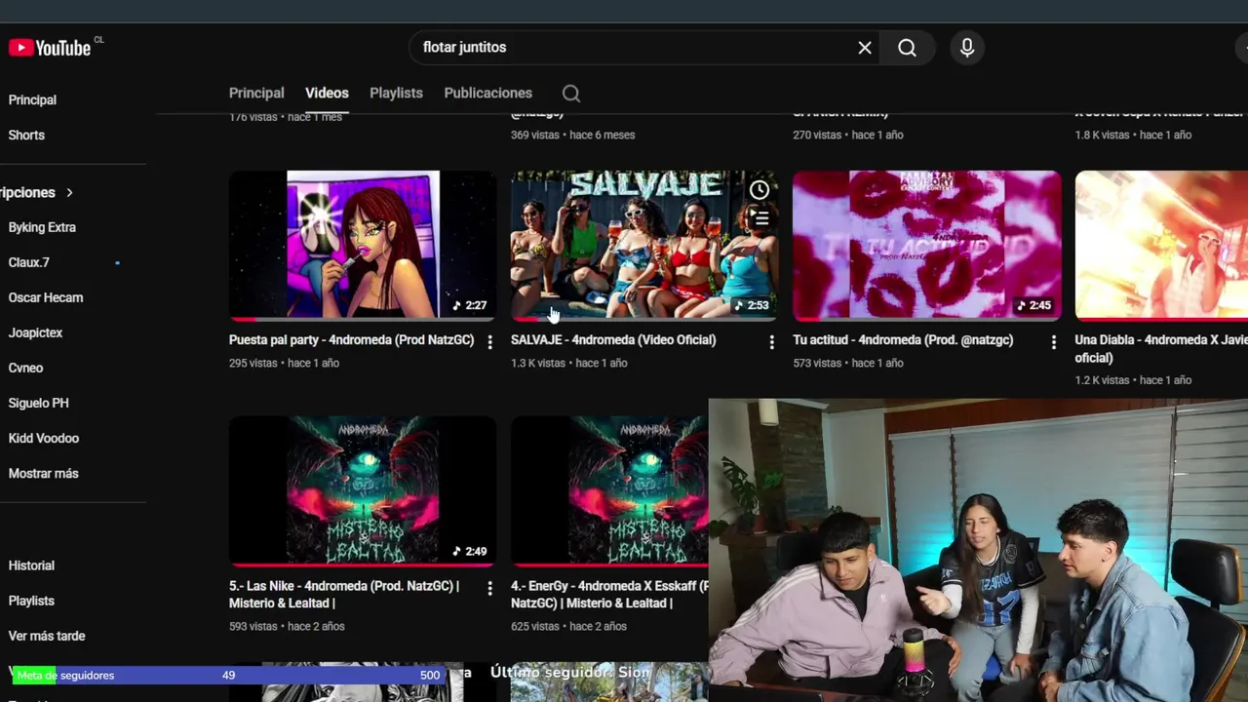Screen dimensions: 1248x702
Task: Open Oscar Hecam subscription channel
Action: 46,297
